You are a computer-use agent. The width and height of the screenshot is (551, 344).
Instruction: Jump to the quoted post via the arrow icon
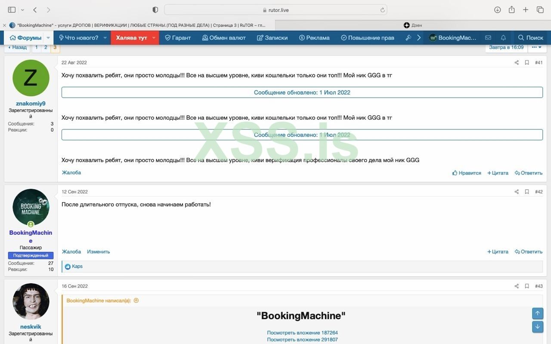[136, 301]
